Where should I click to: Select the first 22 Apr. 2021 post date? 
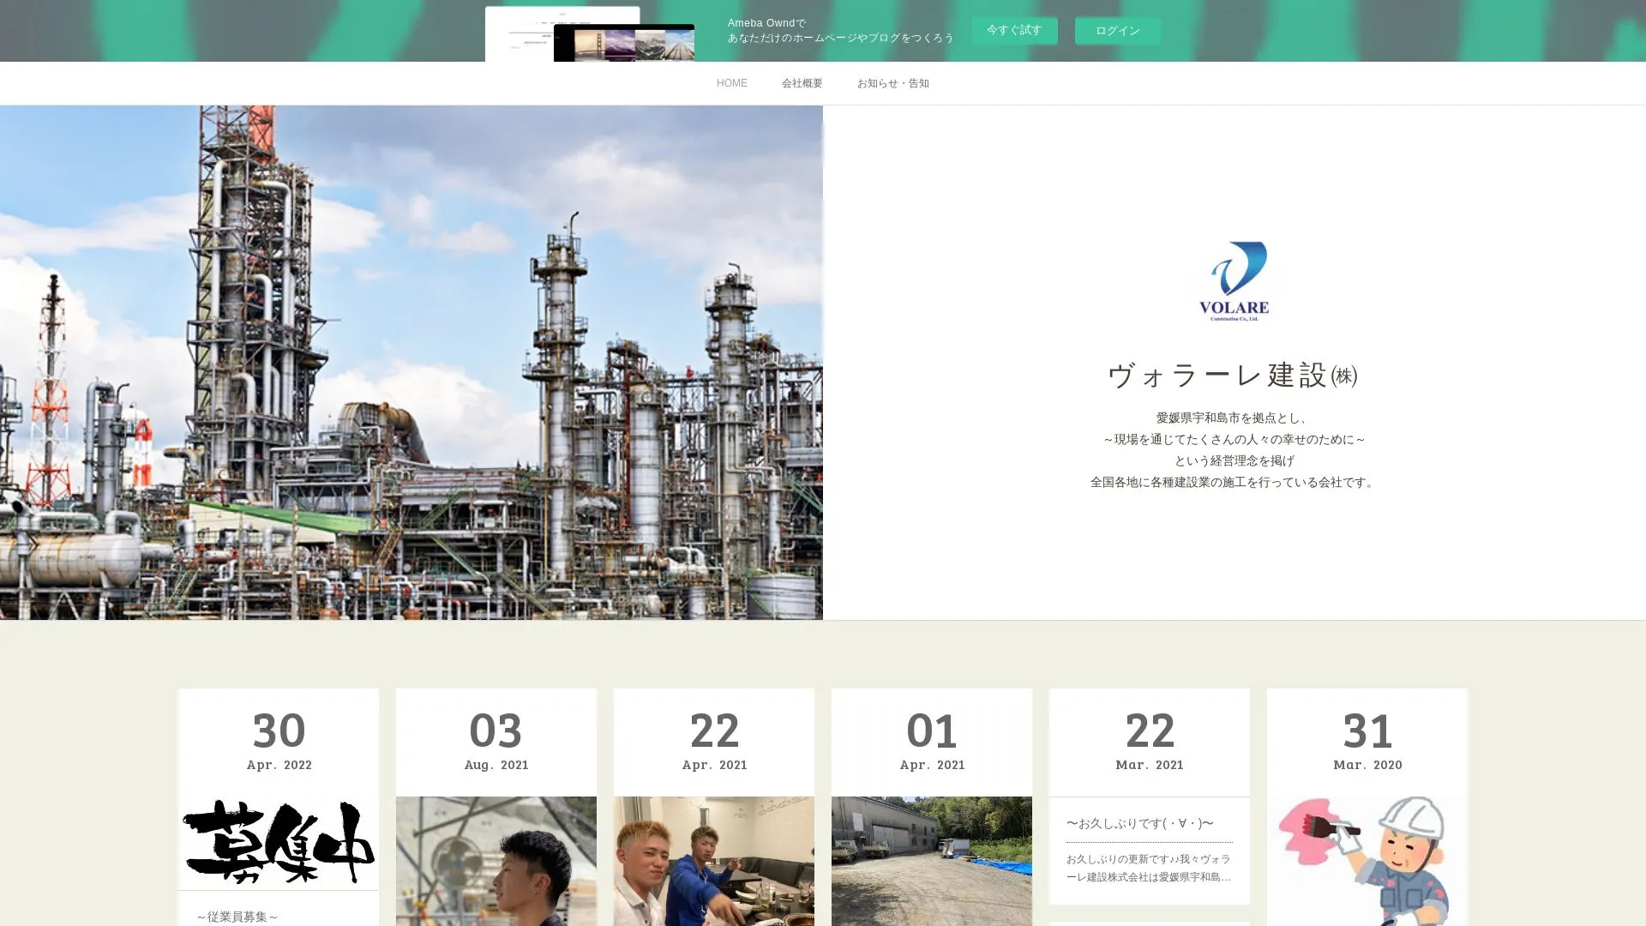[714, 742]
